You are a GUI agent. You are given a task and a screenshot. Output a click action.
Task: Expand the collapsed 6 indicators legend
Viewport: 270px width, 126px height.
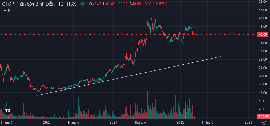point(7,11)
